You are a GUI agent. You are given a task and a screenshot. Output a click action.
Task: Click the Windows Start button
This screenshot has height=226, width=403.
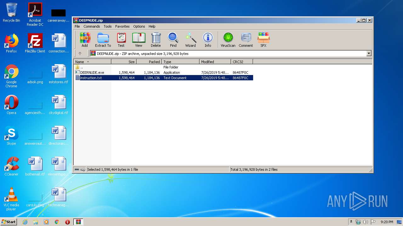pos(9,222)
